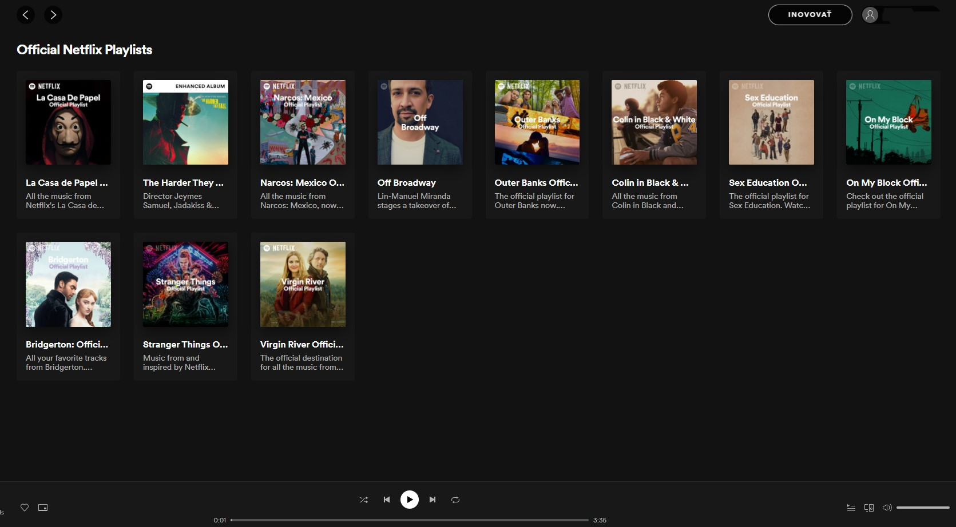The height and width of the screenshot is (527, 956).
Task: Click the 'Off Broadway' title text
Action: click(x=407, y=183)
